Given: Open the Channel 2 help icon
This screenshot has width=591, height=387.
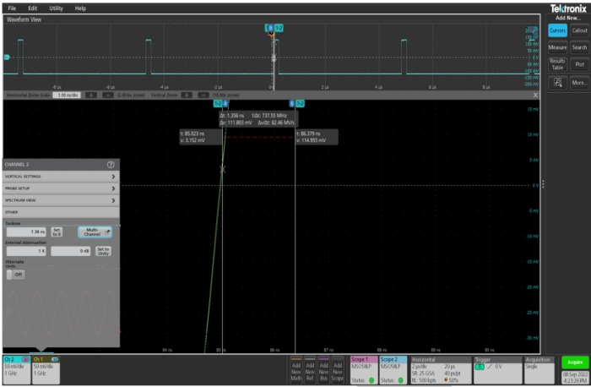Looking at the screenshot, I should pyautogui.click(x=111, y=163).
